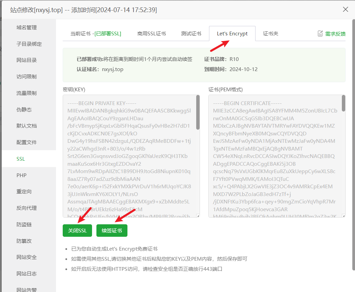Click the 已部署成功 status message
This screenshot has width=355, height=292.
point(135,59)
